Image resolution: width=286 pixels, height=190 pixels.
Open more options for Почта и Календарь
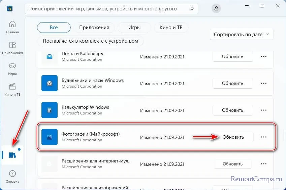(x=264, y=56)
